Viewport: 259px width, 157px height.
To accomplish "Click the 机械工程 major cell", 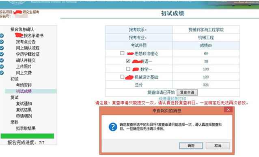I will click(206, 37).
